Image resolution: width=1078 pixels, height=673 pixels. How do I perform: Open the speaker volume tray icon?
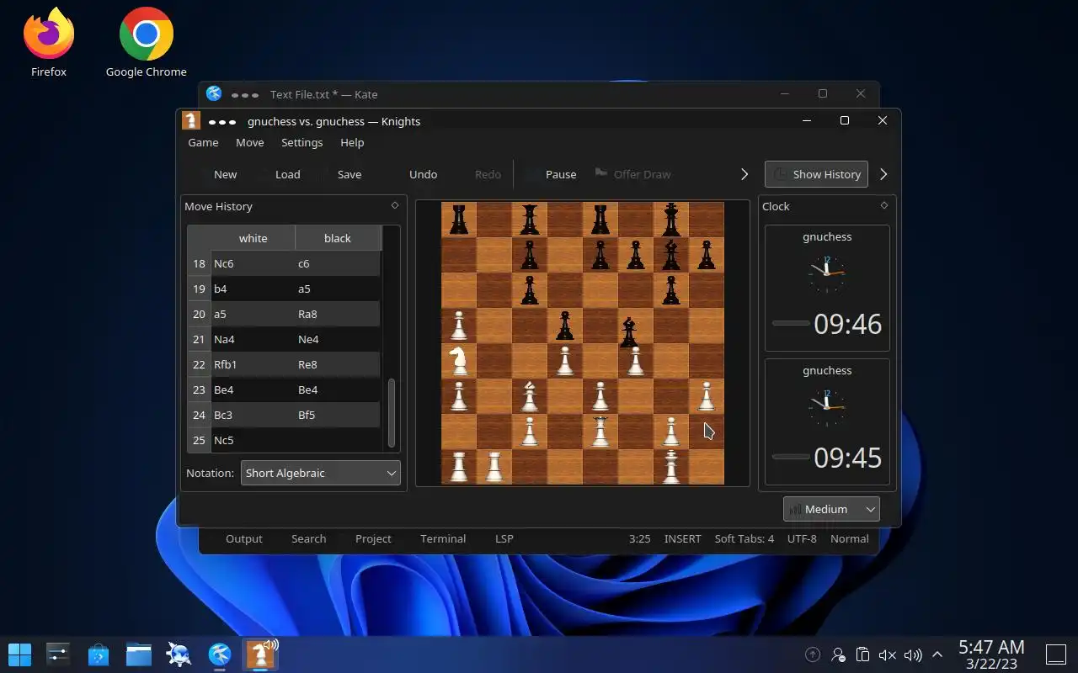point(913,654)
